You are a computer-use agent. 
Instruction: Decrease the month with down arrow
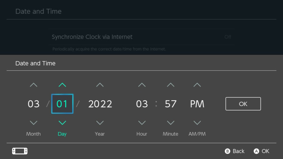(x=33, y=123)
